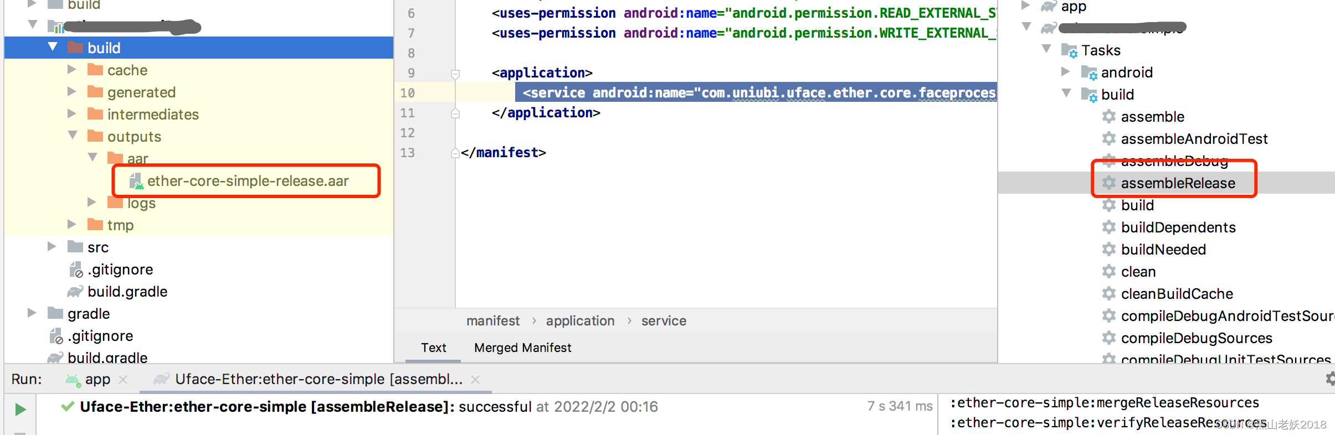Click the gradle folder icon

click(55, 313)
